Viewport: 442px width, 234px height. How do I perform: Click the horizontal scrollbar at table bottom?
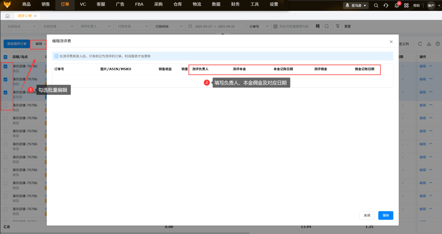pyautogui.click(x=125, y=233)
